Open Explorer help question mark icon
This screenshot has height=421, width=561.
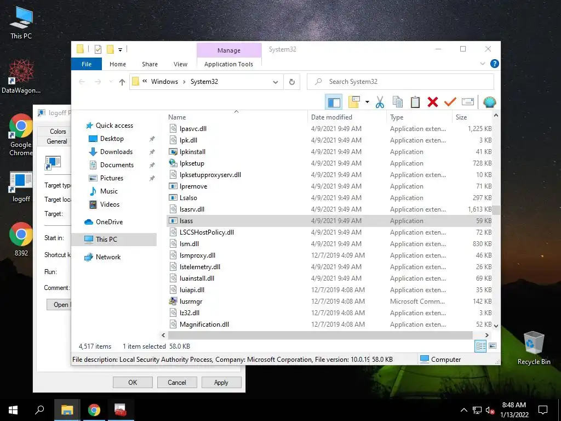click(495, 64)
